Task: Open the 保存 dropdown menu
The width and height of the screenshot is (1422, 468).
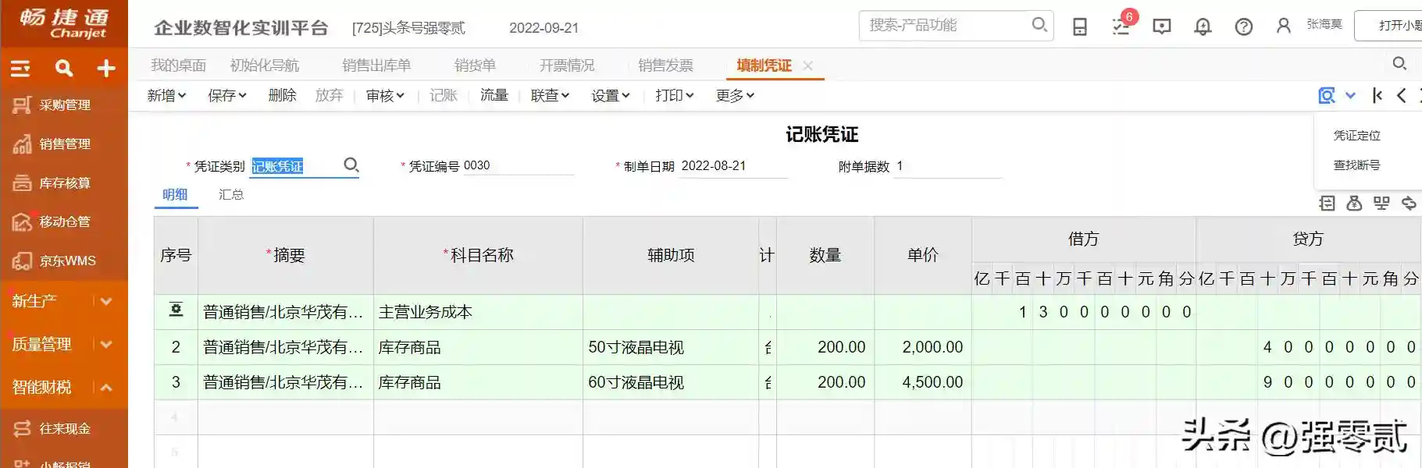Action: 226,95
